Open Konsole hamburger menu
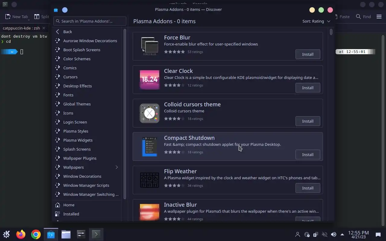386x241 pixels. coord(379,17)
